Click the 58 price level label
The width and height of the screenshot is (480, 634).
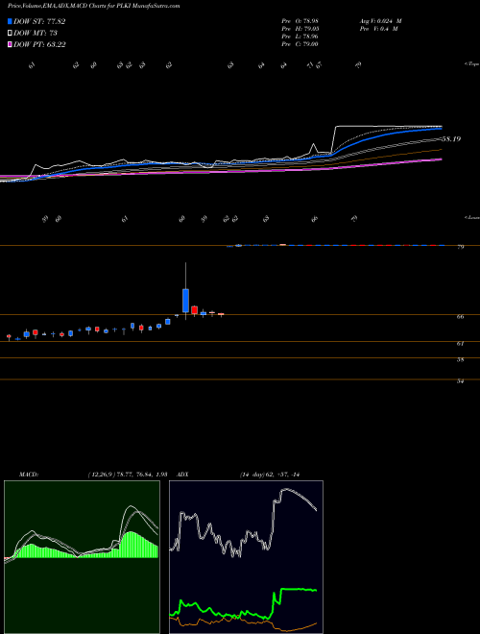click(460, 359)
